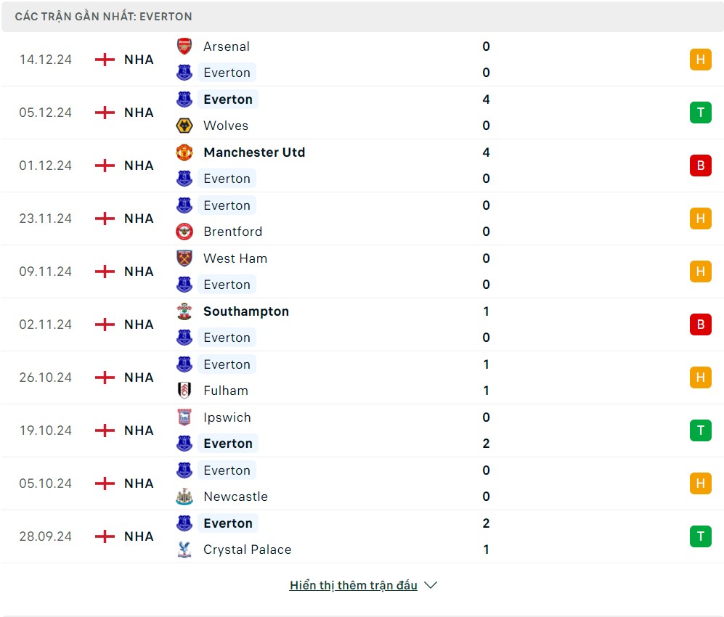Open 'Hiển thị thêm trận đấu' link
Viewport: 724px width, 617px height.
[x=353, y=585]
